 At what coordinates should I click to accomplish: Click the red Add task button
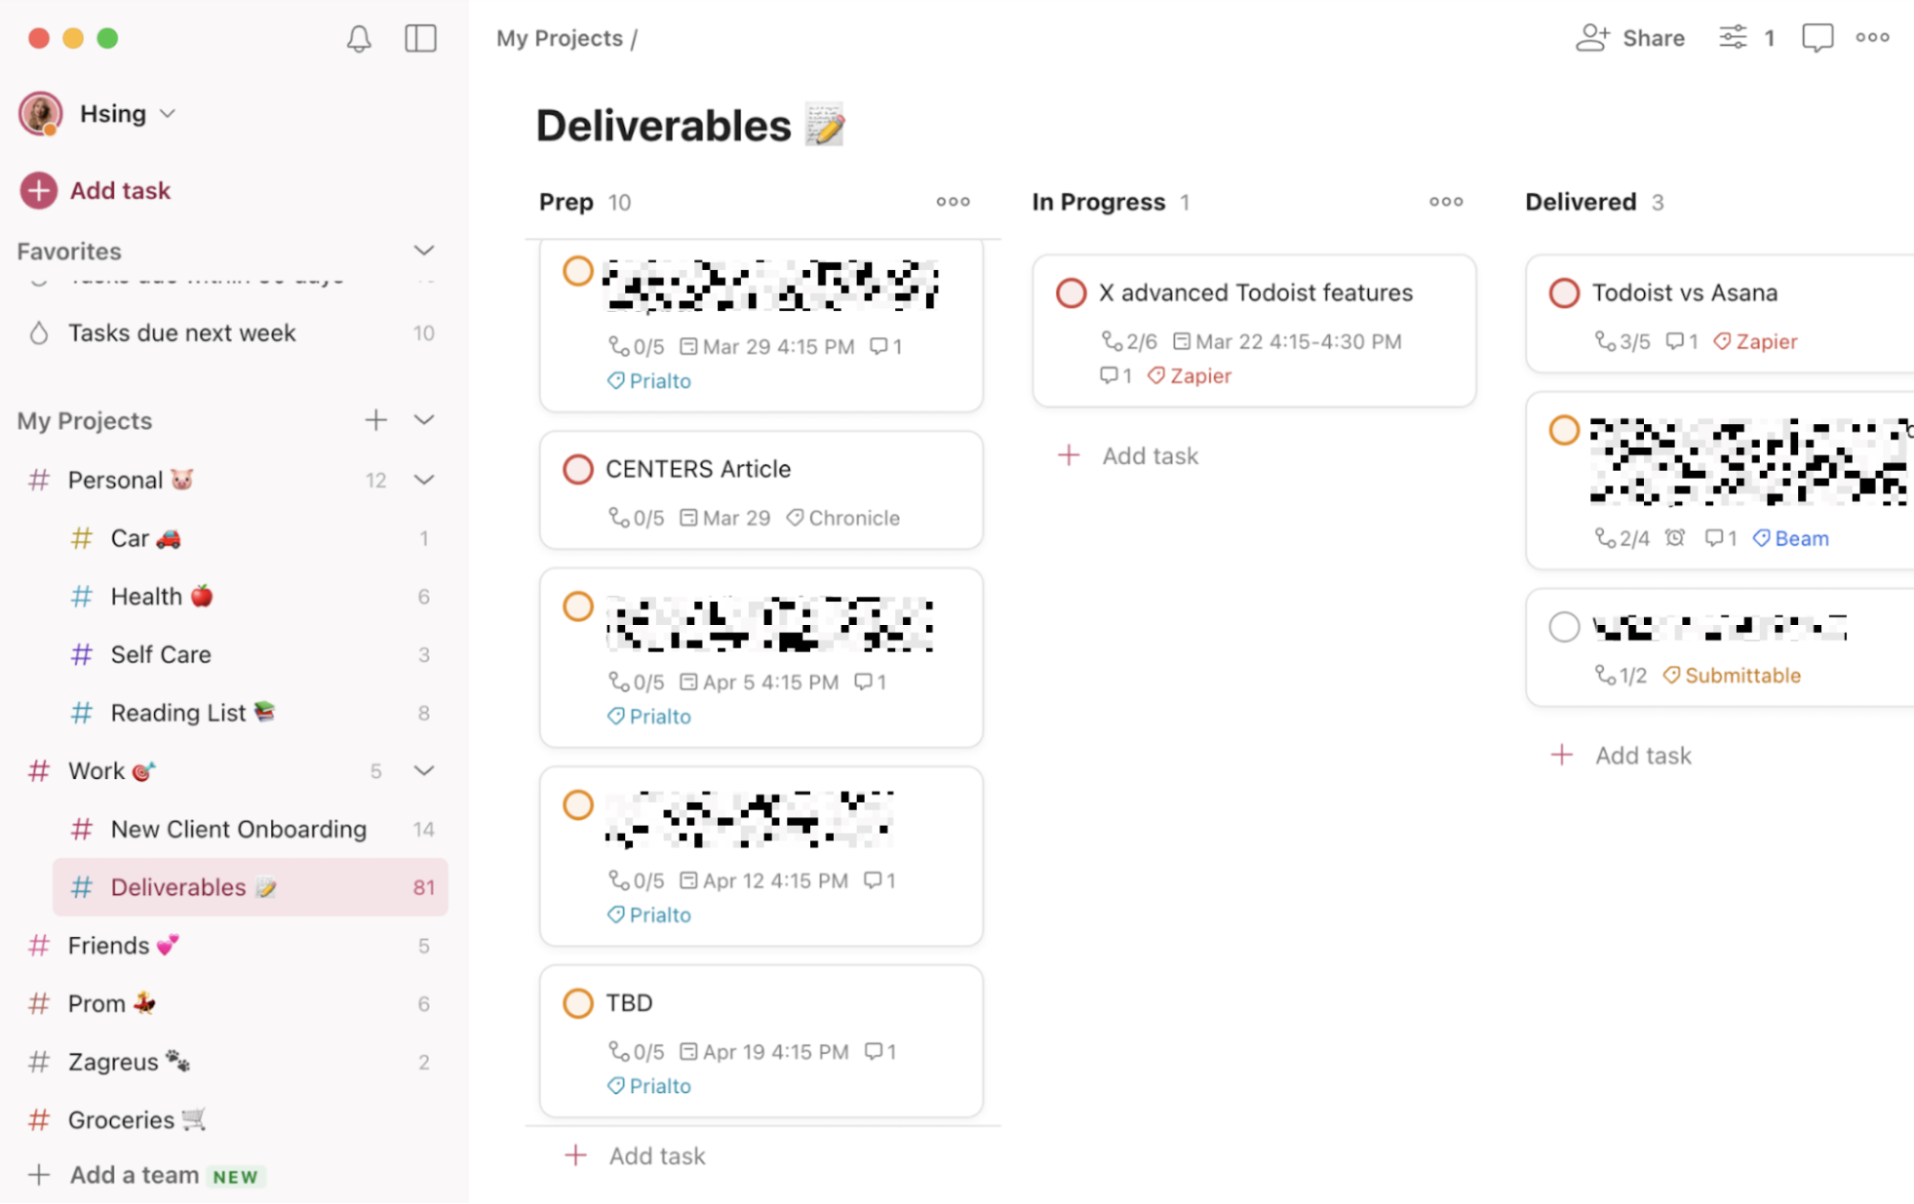(x=96, y=190)
